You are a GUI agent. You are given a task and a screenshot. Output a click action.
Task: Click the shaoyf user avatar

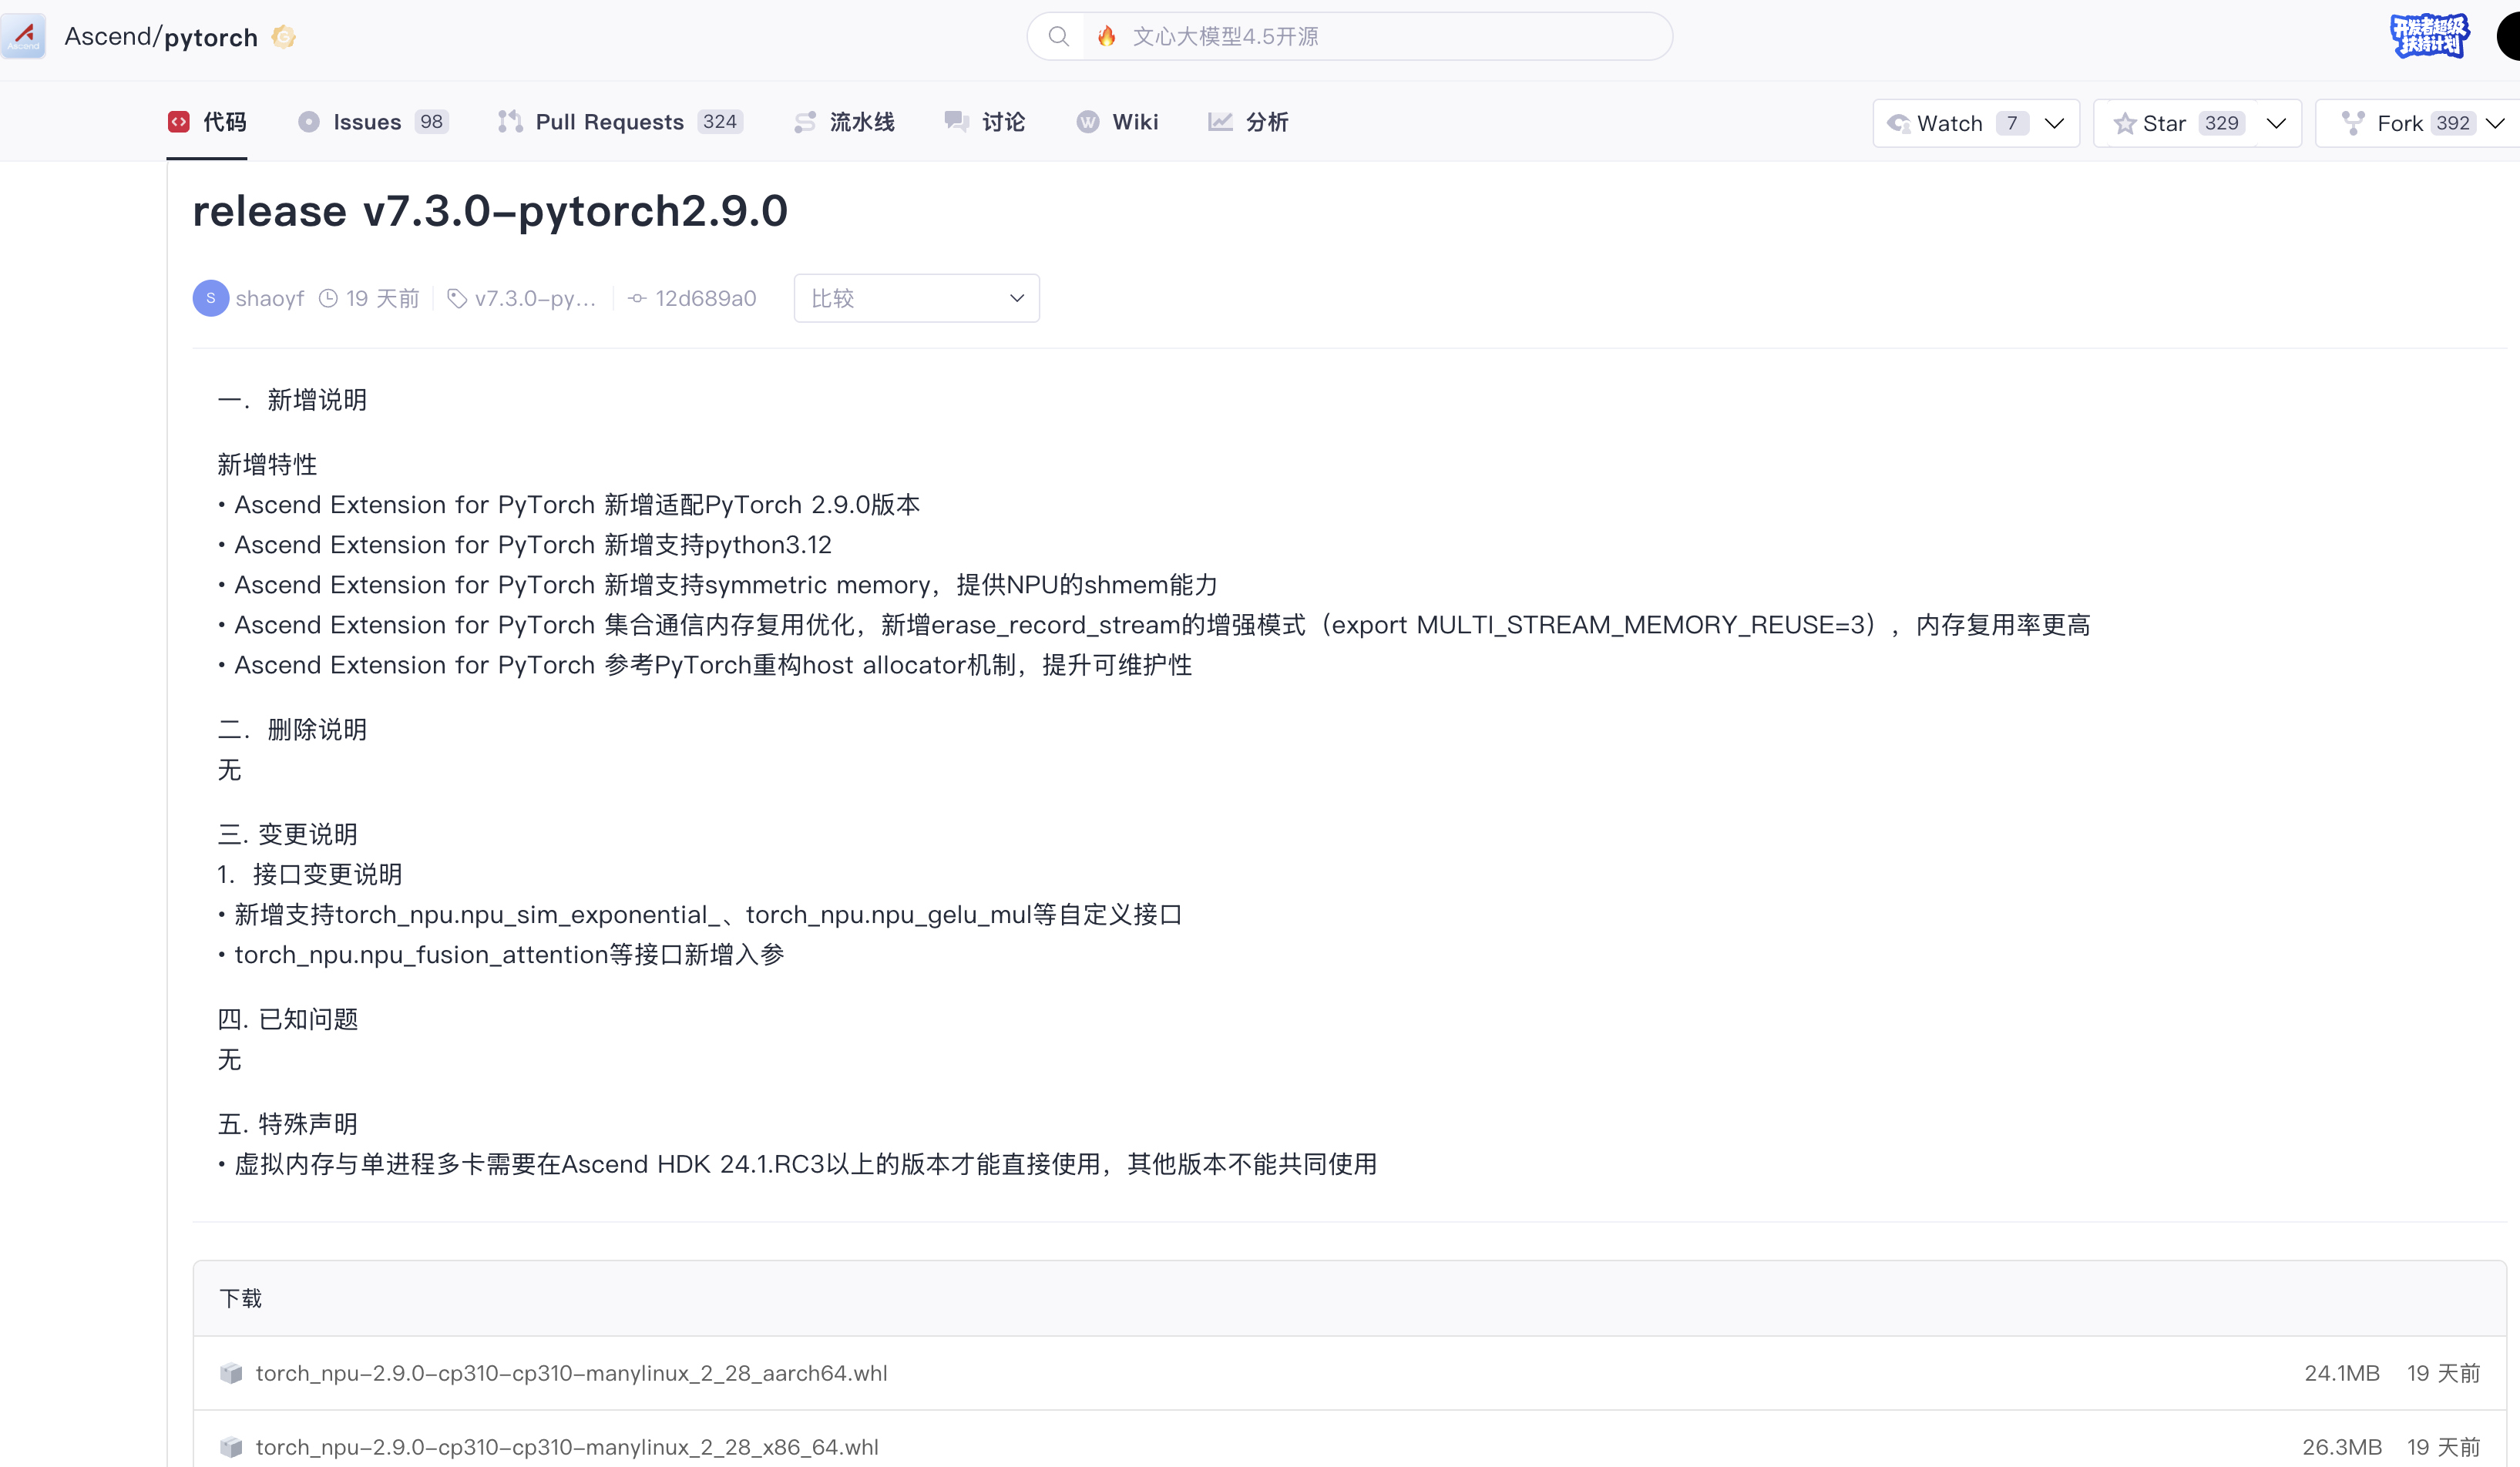210,298
